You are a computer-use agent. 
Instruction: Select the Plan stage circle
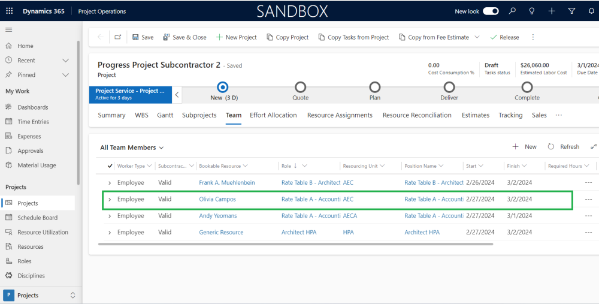coord(375,87)
